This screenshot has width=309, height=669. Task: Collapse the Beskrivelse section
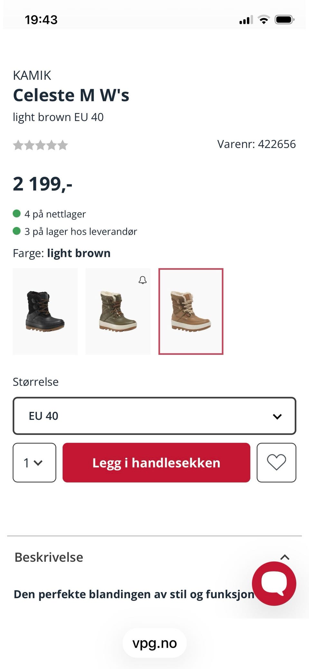click(x=285, y=557)
